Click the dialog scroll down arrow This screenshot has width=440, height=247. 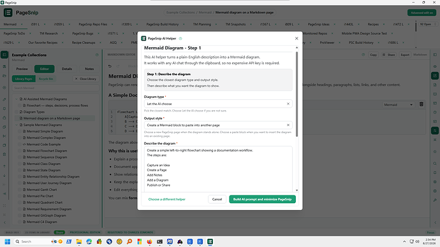click(x=297, y=190)
